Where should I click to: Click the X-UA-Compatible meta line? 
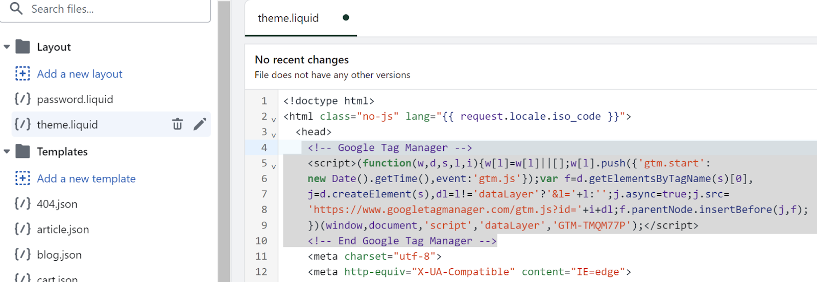coord(469,272)
